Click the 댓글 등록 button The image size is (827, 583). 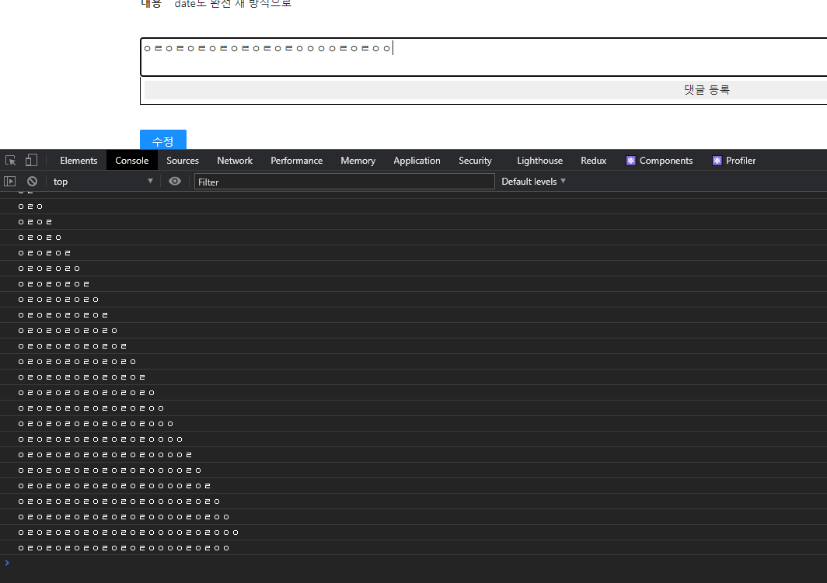pos(707,89)
